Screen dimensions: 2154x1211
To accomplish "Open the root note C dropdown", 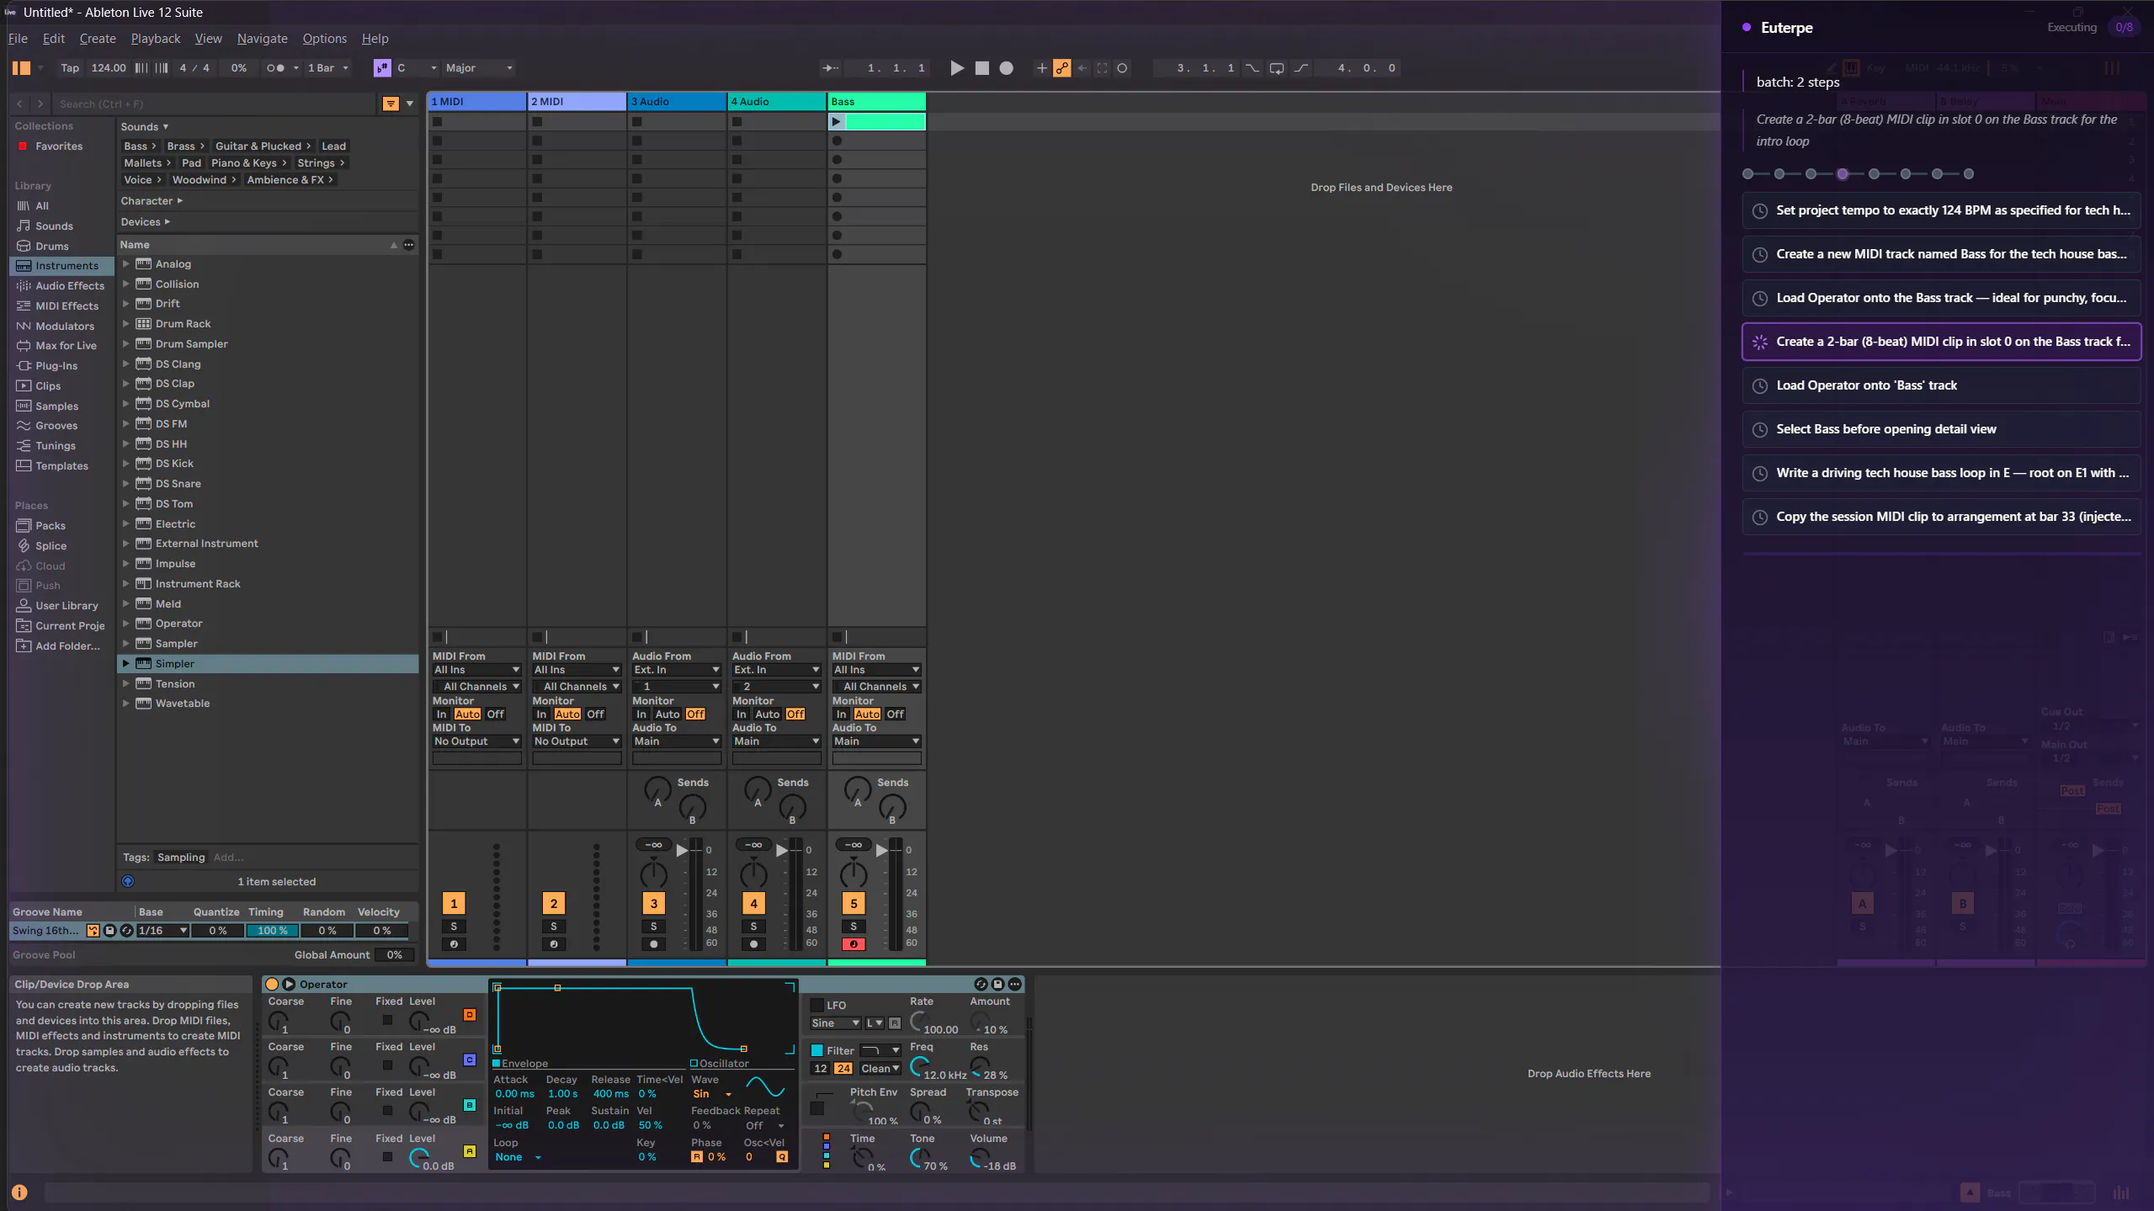I will point(417,68).
